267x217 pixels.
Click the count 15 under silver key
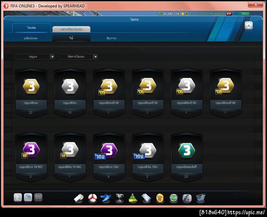click(69, 113)
